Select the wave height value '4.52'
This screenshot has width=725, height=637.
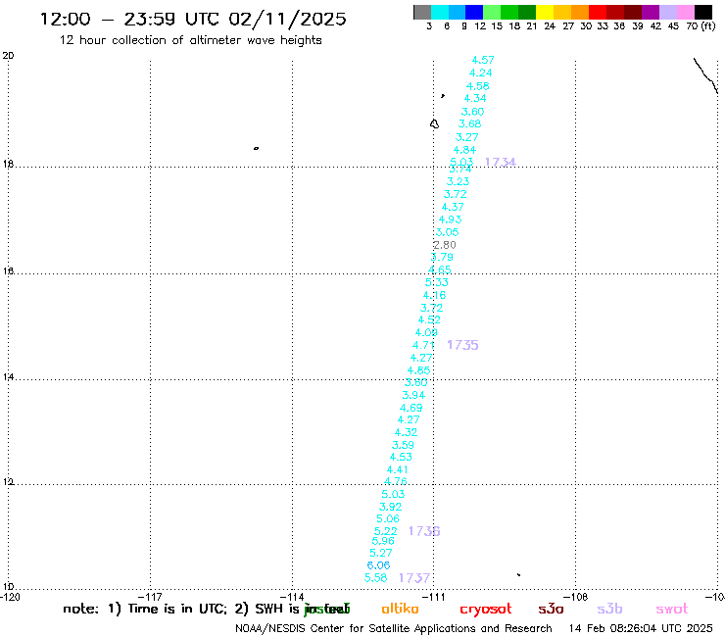(x=429, y=320)
